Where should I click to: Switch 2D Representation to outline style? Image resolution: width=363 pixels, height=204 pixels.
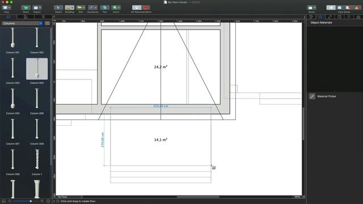(137, 7)
